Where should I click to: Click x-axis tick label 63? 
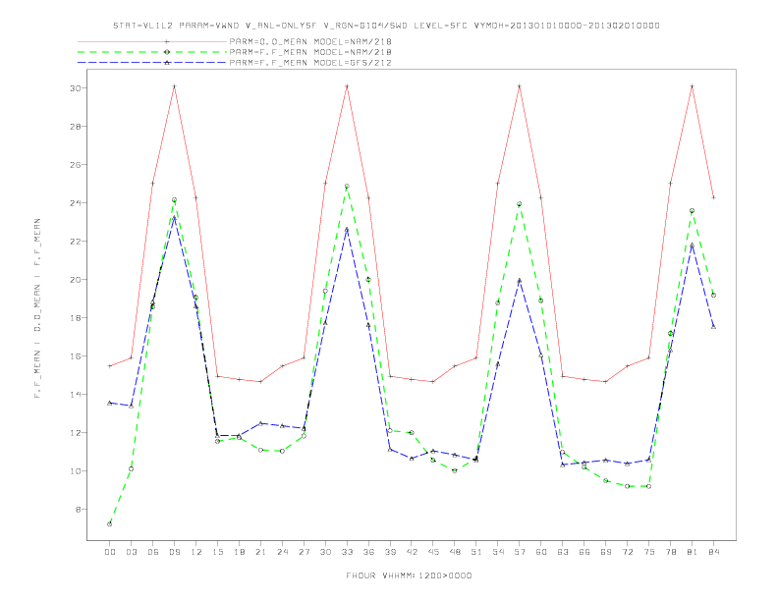click(563, 552)
